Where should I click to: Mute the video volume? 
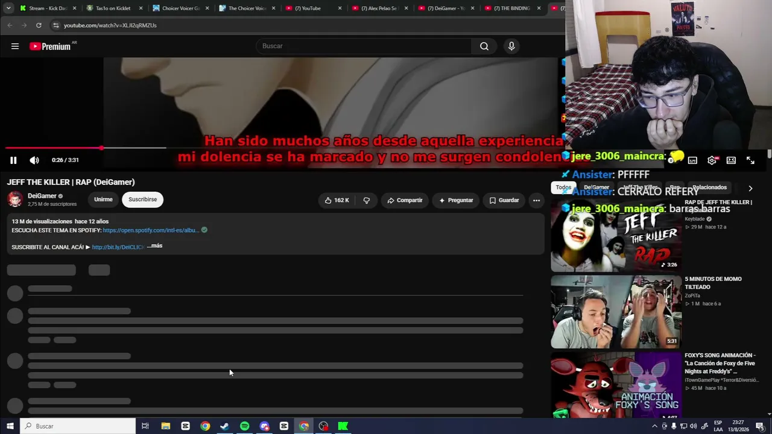pos(34,160)
